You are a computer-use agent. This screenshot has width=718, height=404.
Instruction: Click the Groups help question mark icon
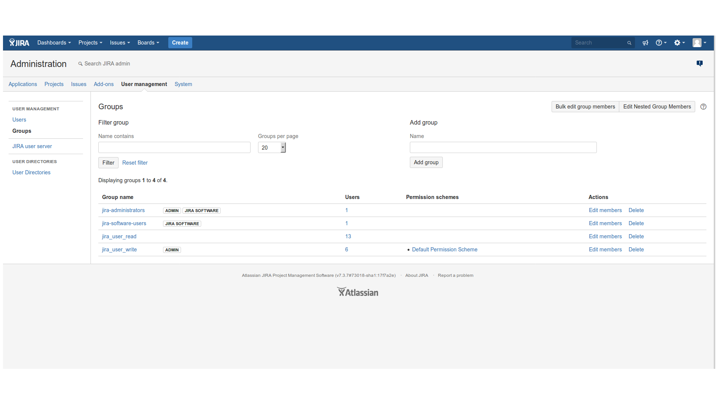pos(703,107)
